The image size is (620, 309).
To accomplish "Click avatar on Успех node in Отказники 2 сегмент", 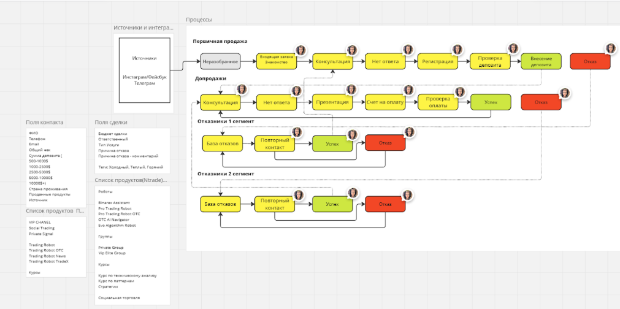I will [x=353, y=193].
